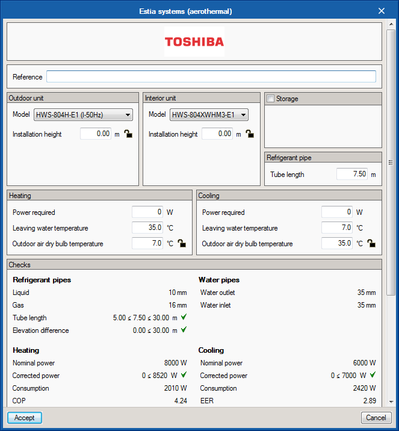Viewport: 399px width, 431px height.
Task: Toggle lock on Cooling outdoor air dry bulb temperature
Action: (x=371, y=244)
